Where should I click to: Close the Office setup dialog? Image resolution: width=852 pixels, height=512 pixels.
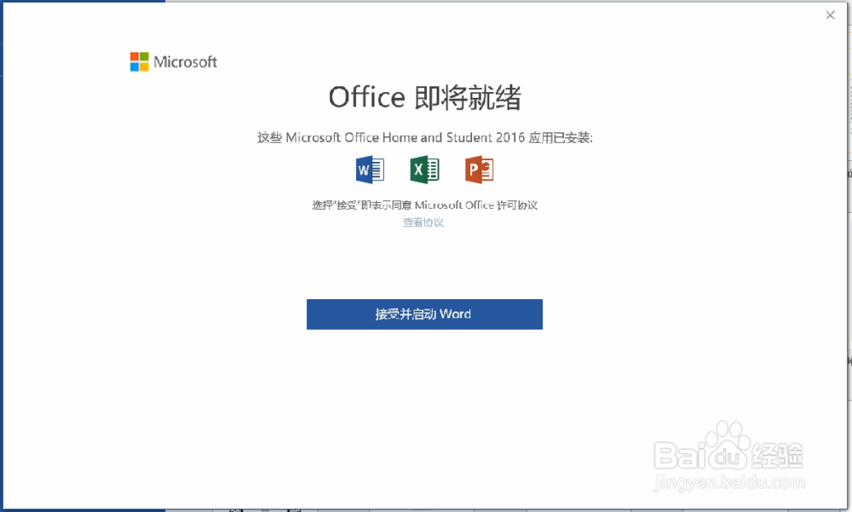click(x=830, y=15)
